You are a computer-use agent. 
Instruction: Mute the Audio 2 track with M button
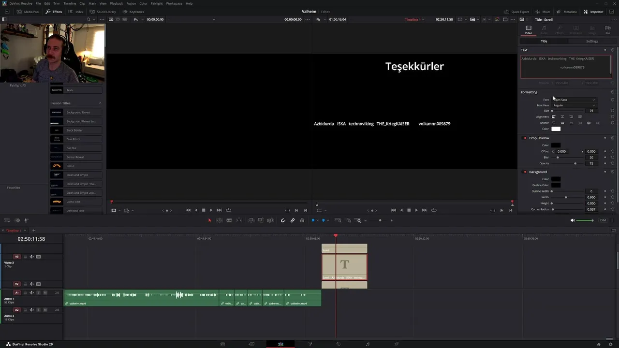[x=45, y=310]
